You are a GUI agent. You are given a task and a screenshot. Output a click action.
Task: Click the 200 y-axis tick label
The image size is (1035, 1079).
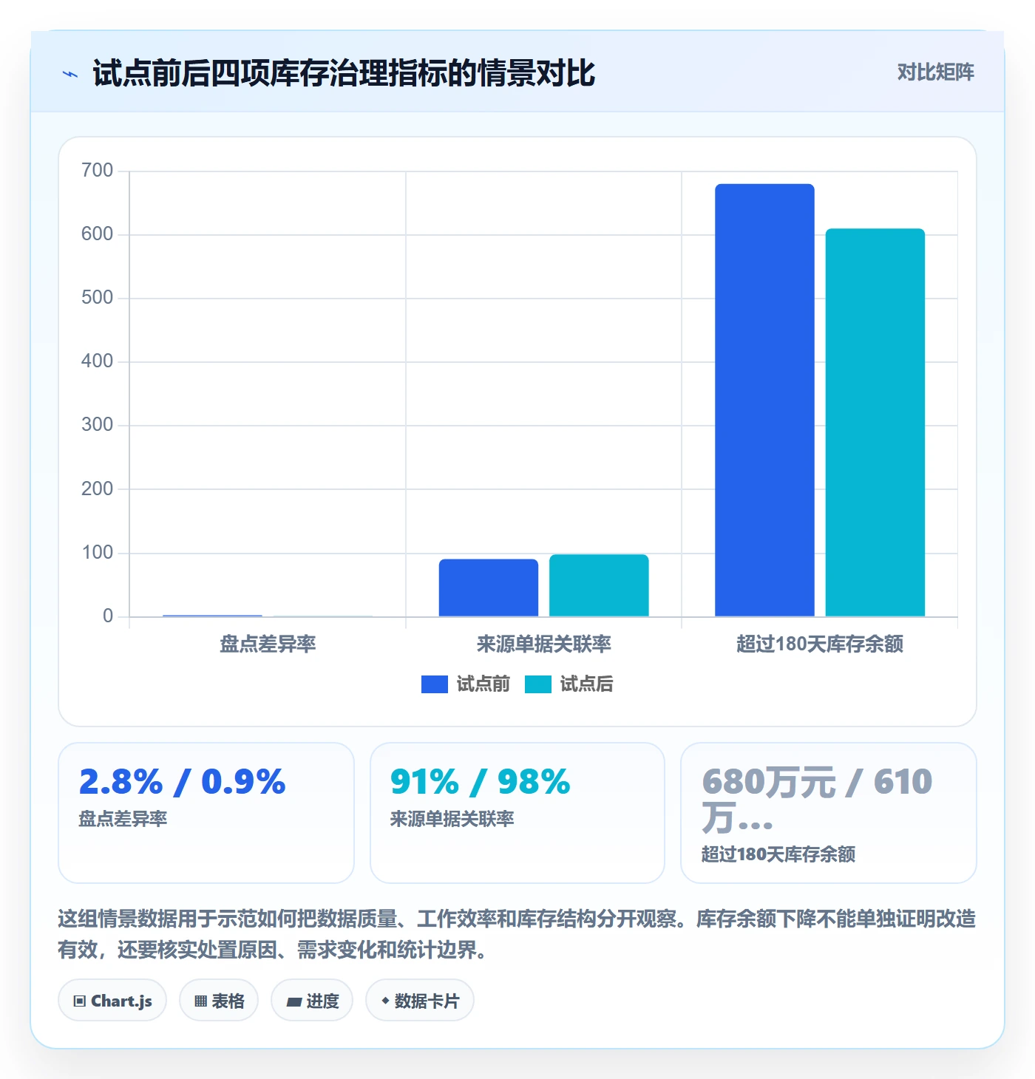point(98,489)
